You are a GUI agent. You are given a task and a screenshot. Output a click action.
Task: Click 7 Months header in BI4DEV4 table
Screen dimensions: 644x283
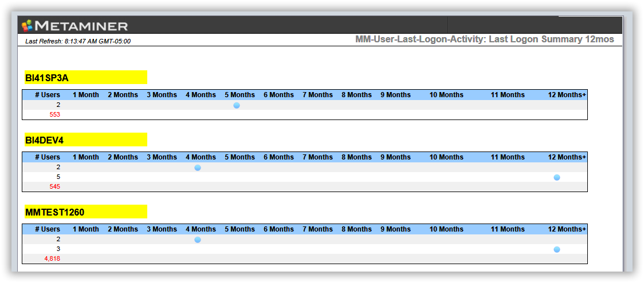(x=318, y=157)
